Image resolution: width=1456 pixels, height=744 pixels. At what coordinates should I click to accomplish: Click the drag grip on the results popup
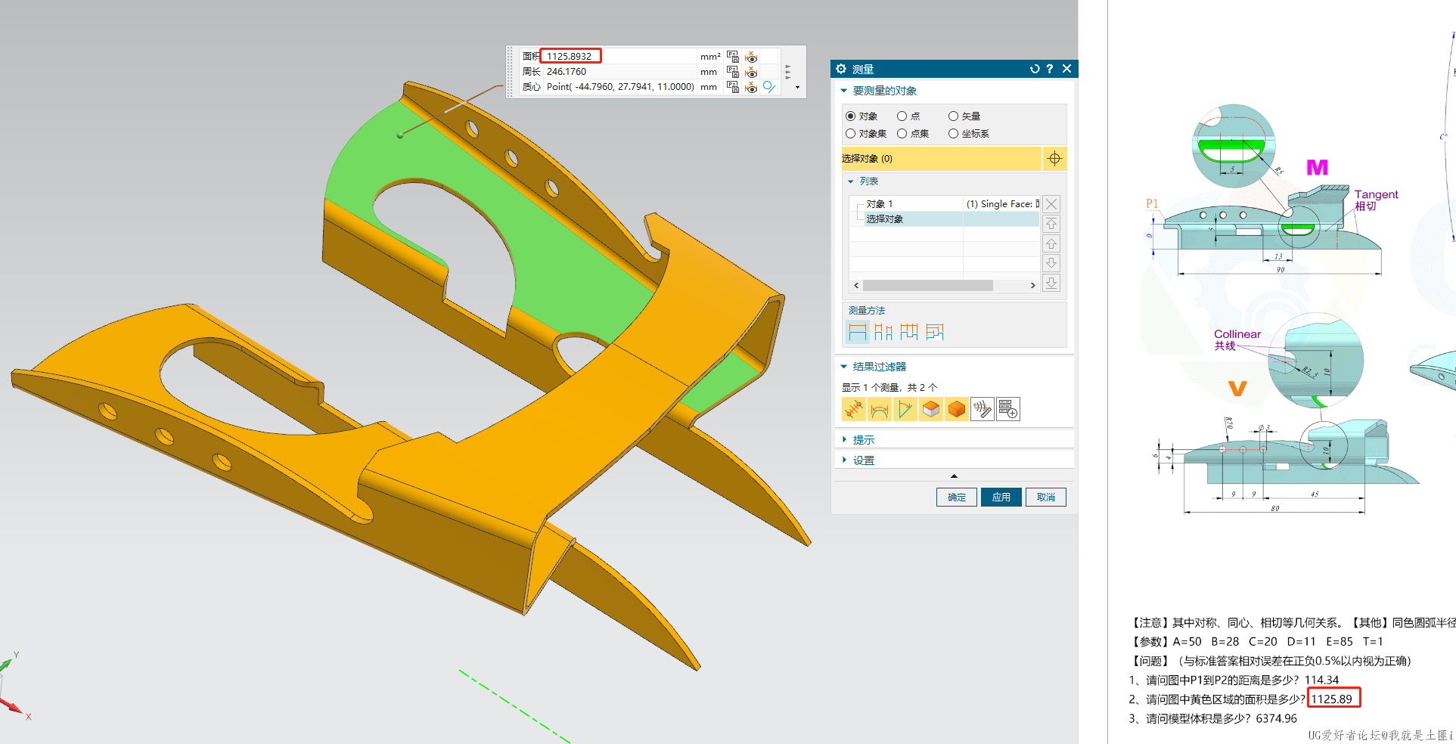pyautogui.click(x=511, y=72)
